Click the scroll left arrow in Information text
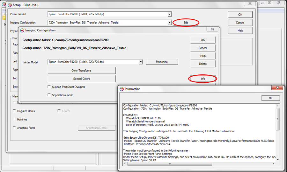This screenshot has height=172, width=287. (x=125, y=164)
